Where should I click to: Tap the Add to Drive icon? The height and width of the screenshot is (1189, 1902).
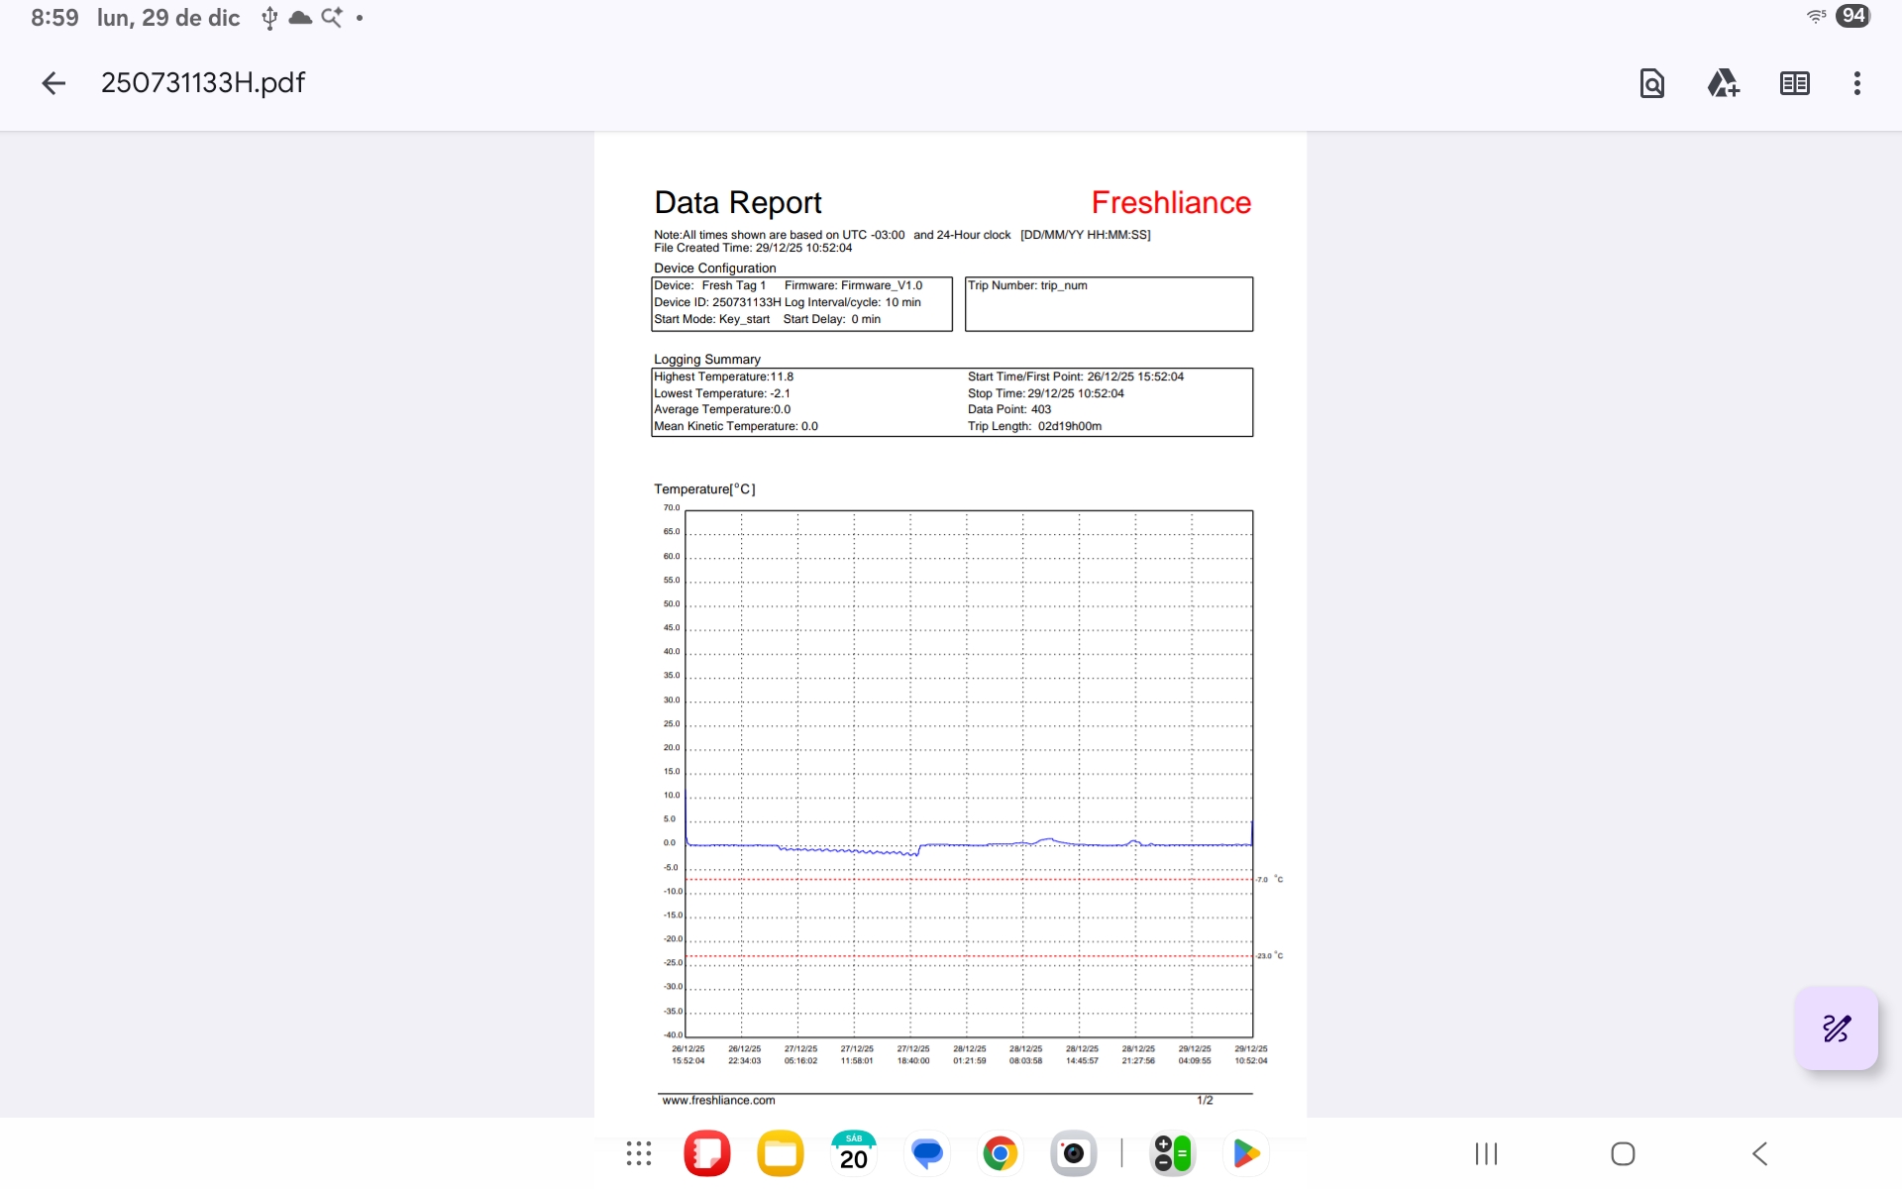pos(1723,83)
